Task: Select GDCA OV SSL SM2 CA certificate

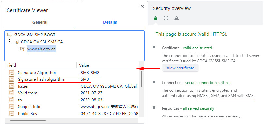Action: (42, 42)
